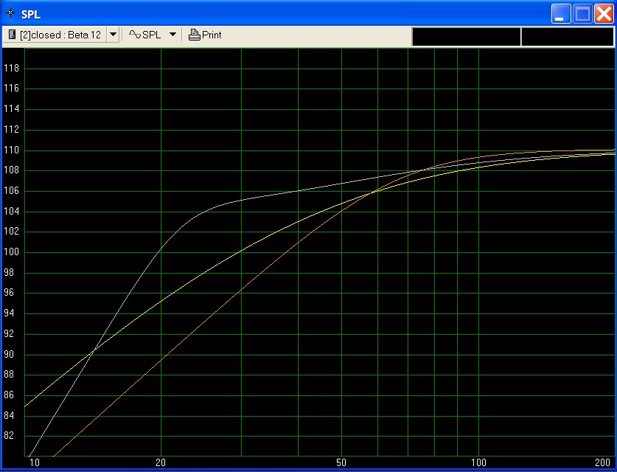The width and height of the screenshot is (617, 472).
Task: Click the 100 Hz label on the frequency axis
Action: 478,463
